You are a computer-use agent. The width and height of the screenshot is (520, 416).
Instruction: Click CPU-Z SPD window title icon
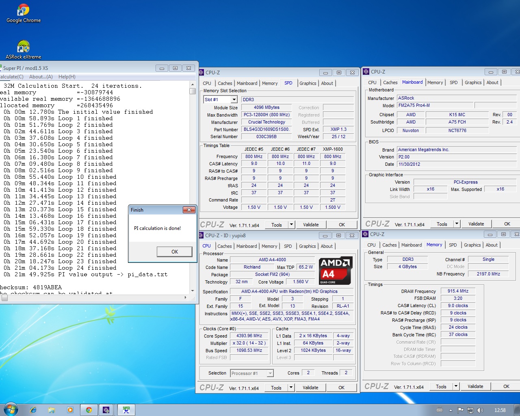click(201, 72)
